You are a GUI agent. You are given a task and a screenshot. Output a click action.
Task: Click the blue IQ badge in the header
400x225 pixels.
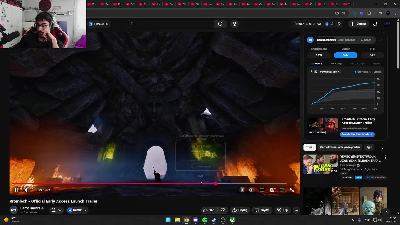[x=327, y=24]
